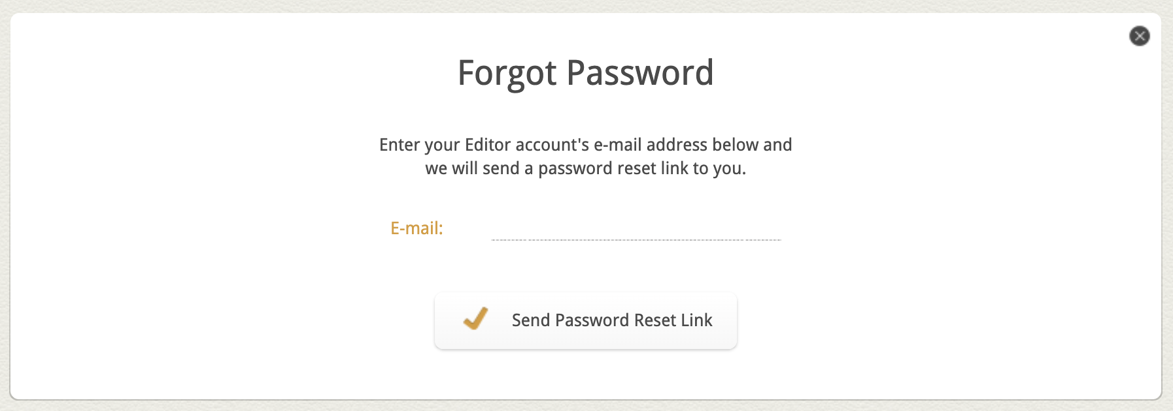Image resolution: width=1173 pixels, height=411 pixels.
Task: Click the "Send Password Reset Link" button text
Action: point(611,320)
